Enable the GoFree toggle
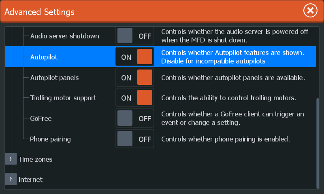 pyautogui.click(x=135, y=118)
